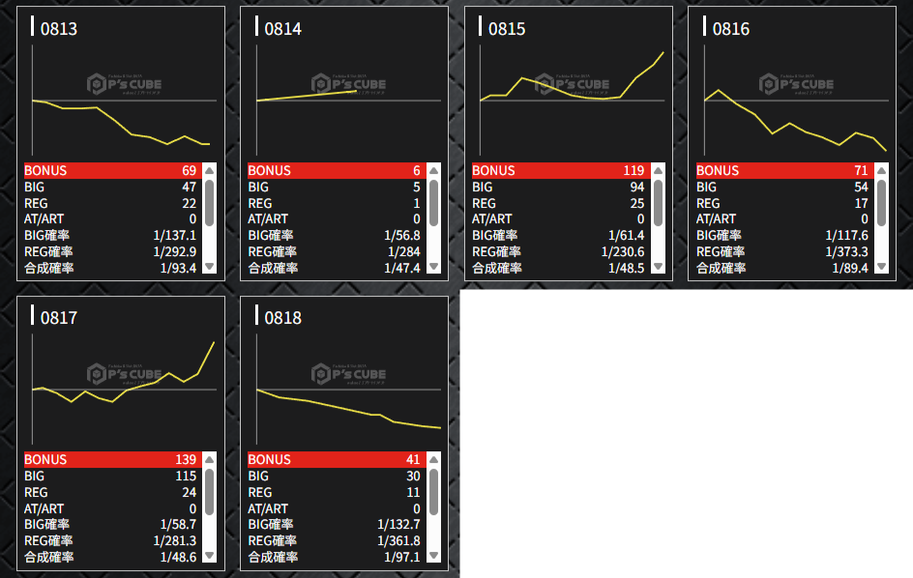The image size is (913, 578).
Task: Click scroll-down arrow in card 0814
Action: tap(434, 268)
